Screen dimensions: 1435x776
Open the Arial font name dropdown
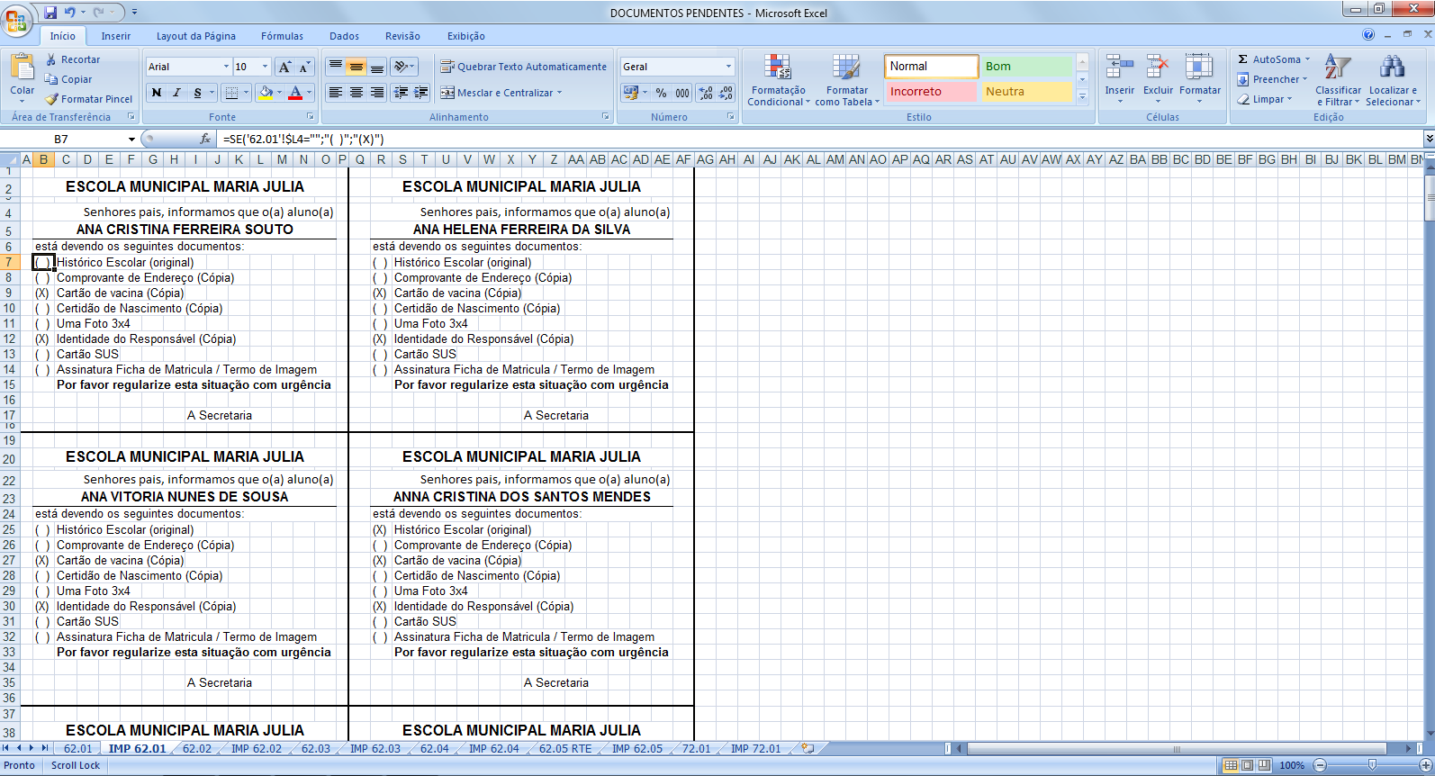pyautogui.click(x=226, y=67)
